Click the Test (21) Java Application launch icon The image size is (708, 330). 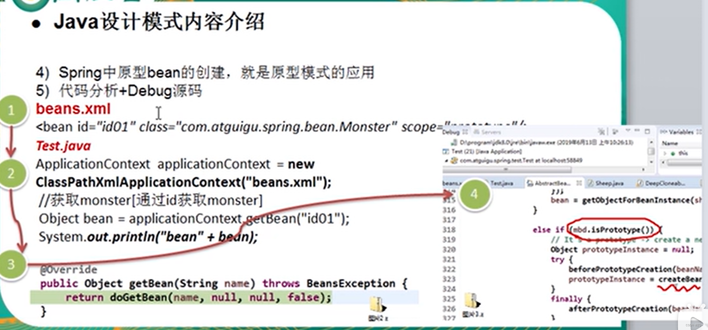tap(446, 151)
